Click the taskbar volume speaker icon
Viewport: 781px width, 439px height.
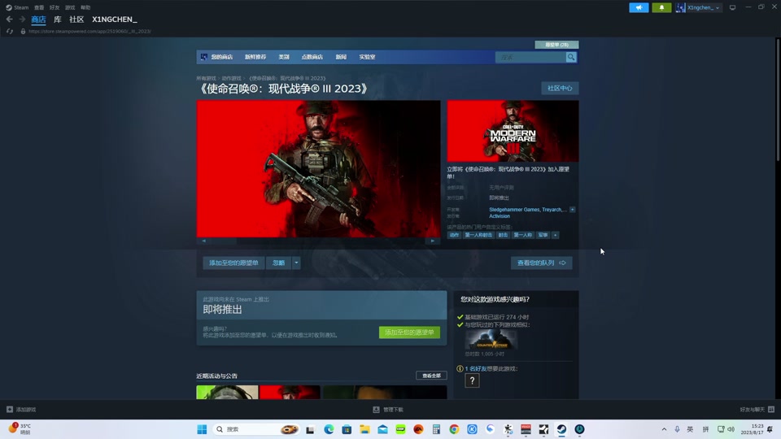[731, 429]
